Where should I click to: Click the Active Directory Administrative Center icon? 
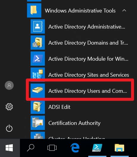[x=38, y=26]
